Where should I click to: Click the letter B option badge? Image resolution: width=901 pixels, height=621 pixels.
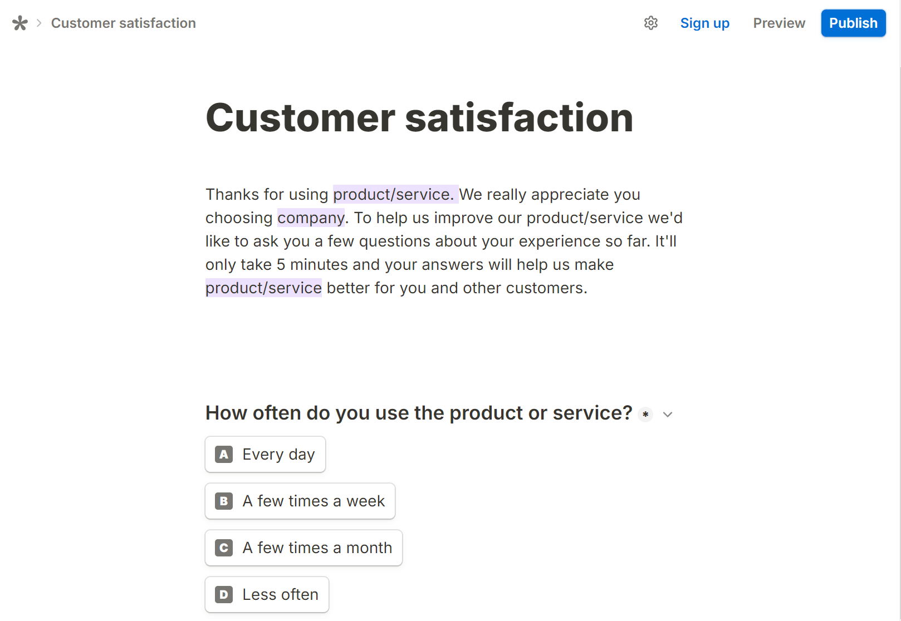pos(224,501)
